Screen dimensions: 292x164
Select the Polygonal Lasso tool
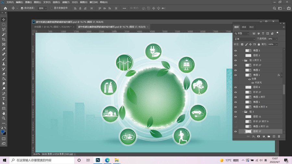click(4, 29)
